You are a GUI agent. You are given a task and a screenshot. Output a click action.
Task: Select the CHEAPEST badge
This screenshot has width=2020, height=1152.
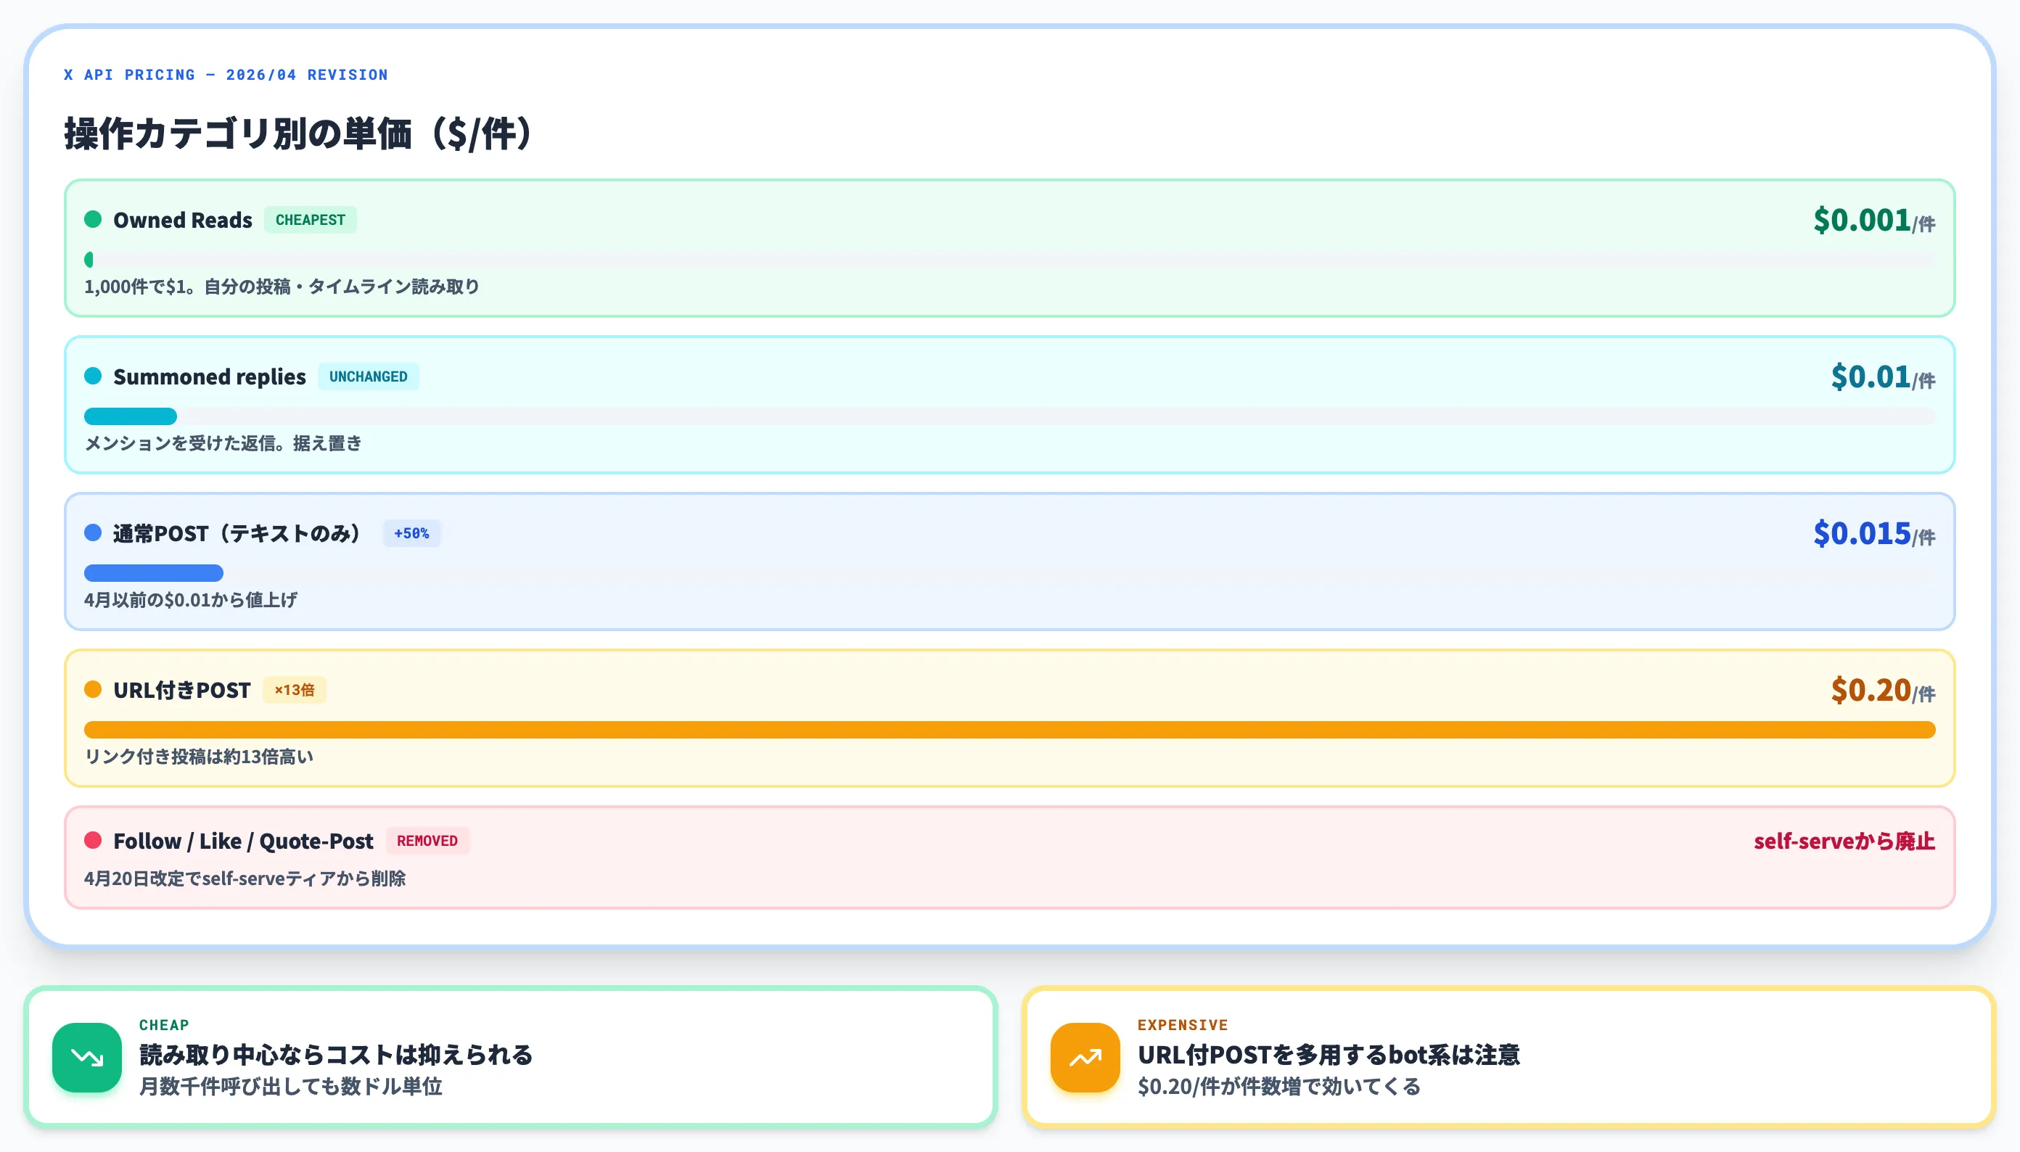(x=310, y=220)
